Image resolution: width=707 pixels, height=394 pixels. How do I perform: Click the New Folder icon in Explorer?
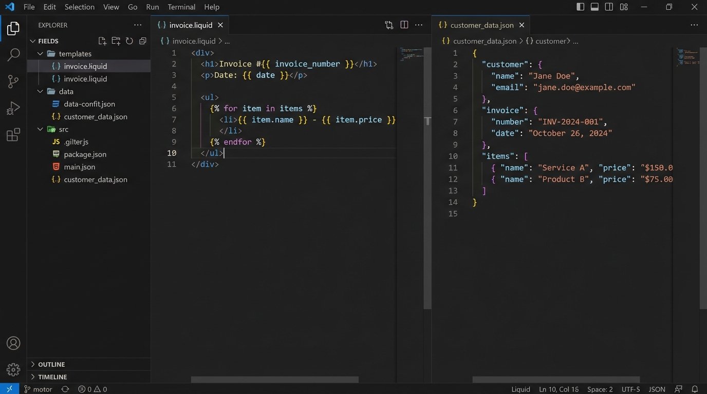[x=116, y=41]
